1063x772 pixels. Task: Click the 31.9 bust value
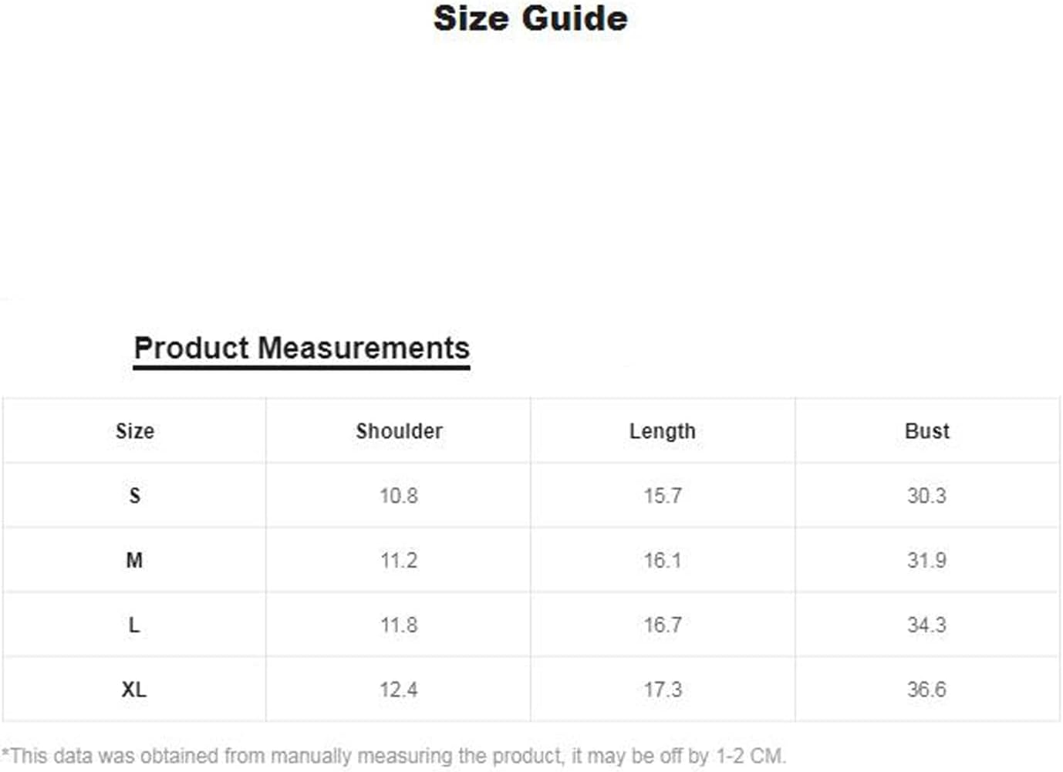click(x=926, y=561)
